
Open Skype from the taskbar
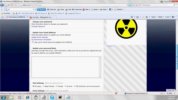click(x=52, y=97)
